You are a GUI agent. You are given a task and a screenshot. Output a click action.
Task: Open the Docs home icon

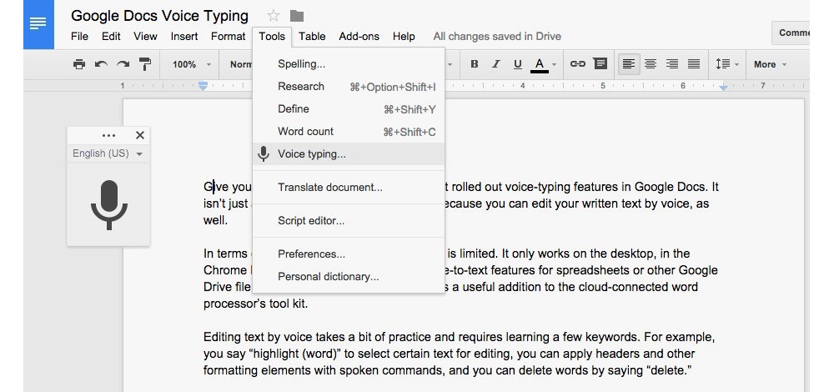(x=38, y=24)
